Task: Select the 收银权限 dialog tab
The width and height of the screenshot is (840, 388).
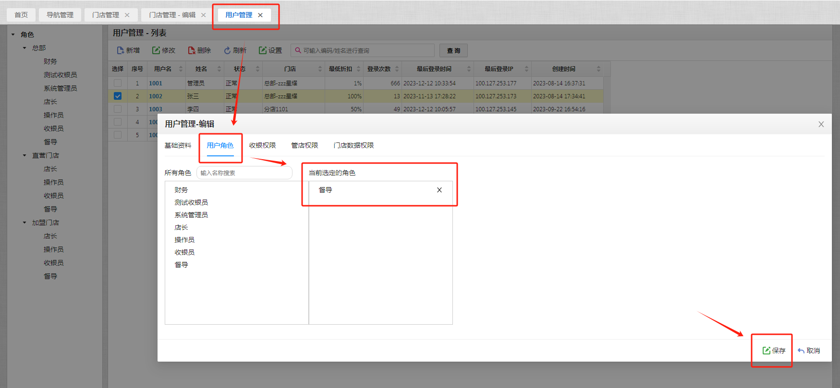Action: click(x=263, y=145)
